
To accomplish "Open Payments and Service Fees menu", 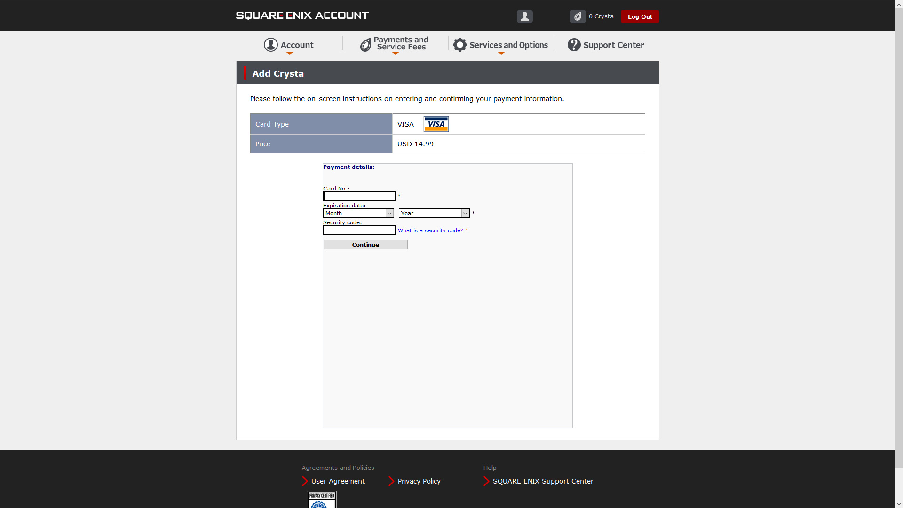I will point(394,44).
